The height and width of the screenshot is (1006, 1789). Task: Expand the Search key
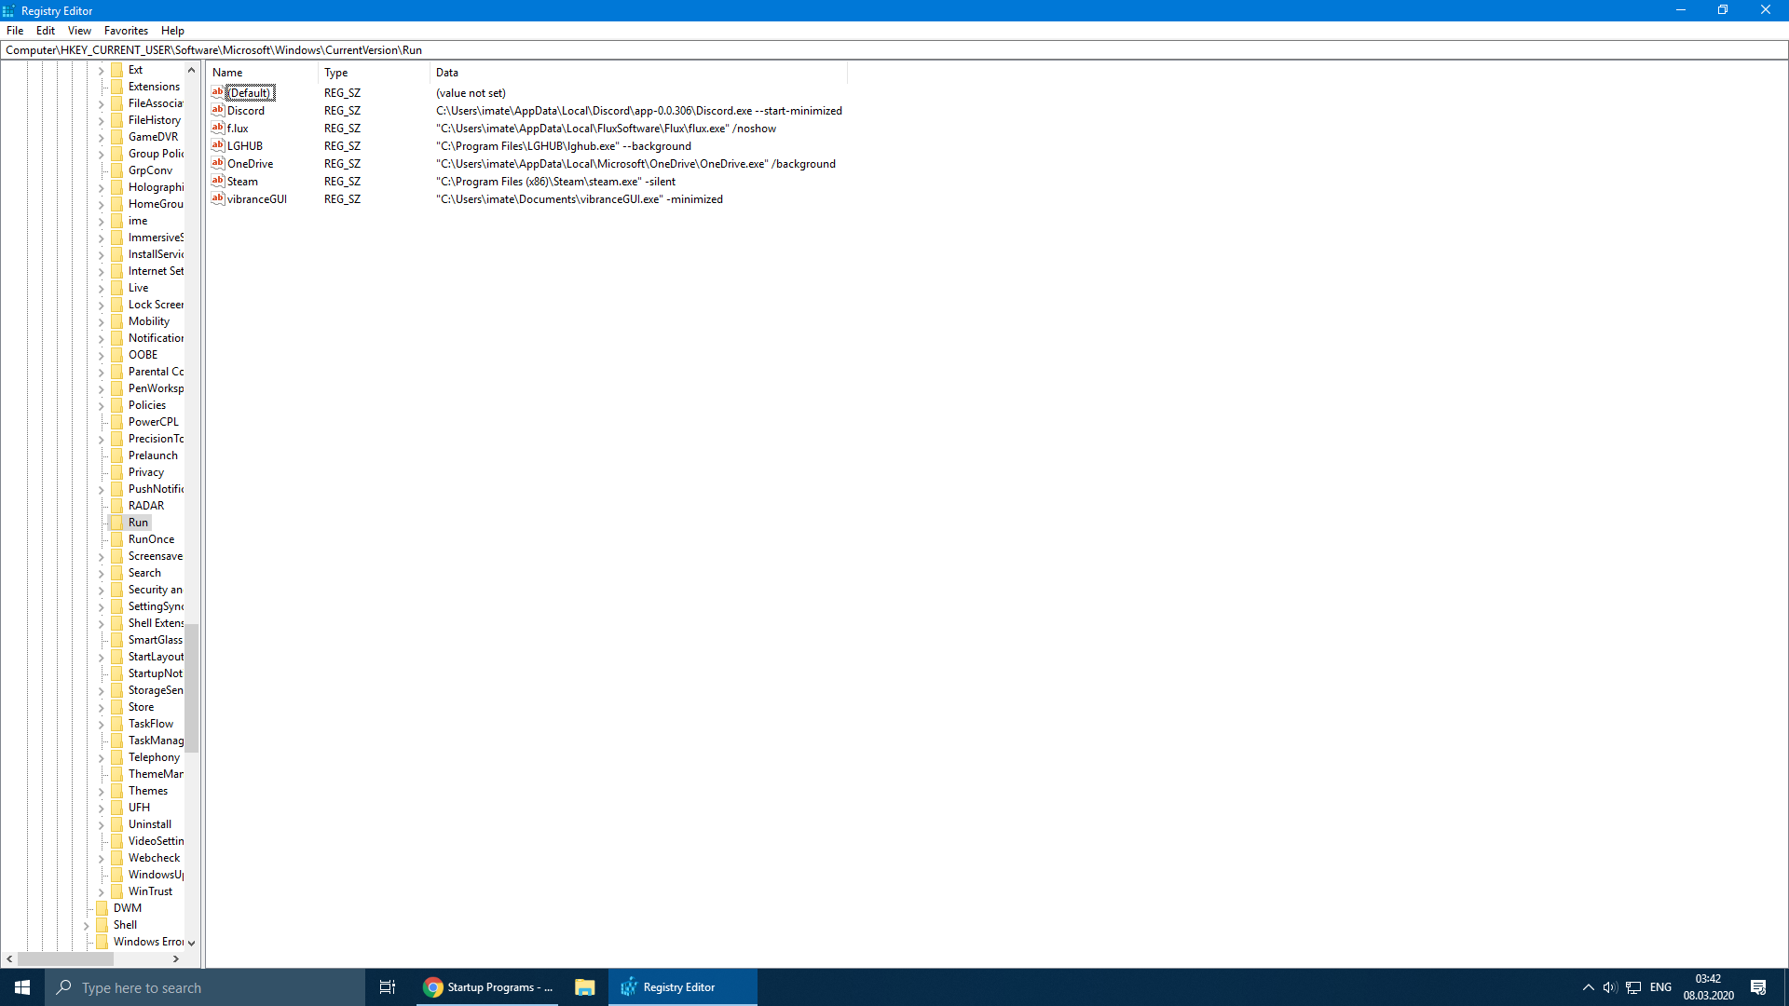101,574
